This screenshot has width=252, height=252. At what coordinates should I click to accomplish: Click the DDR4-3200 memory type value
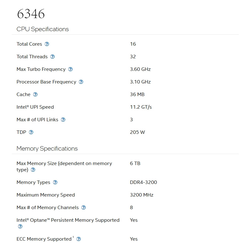(143, 182)
